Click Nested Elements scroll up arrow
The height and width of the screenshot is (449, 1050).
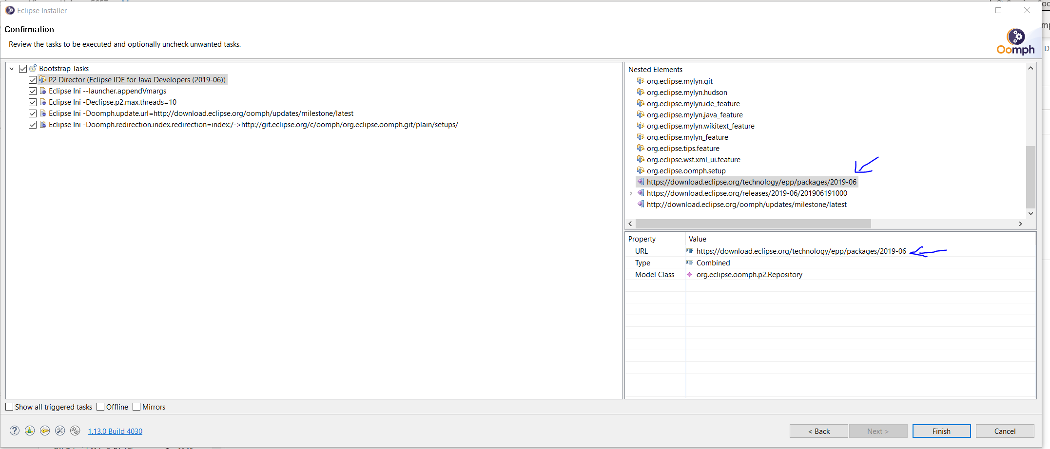[x=1031, y=68]
